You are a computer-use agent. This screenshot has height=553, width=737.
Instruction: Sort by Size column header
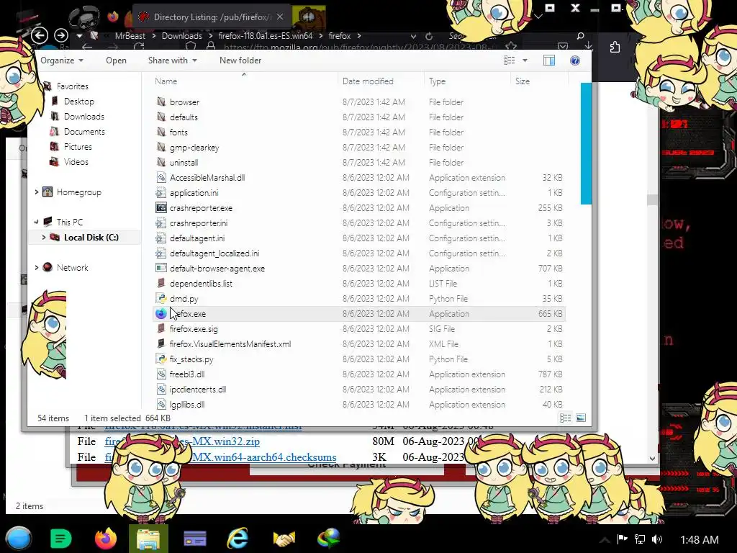pyautogui.click(x=523, y=81)
